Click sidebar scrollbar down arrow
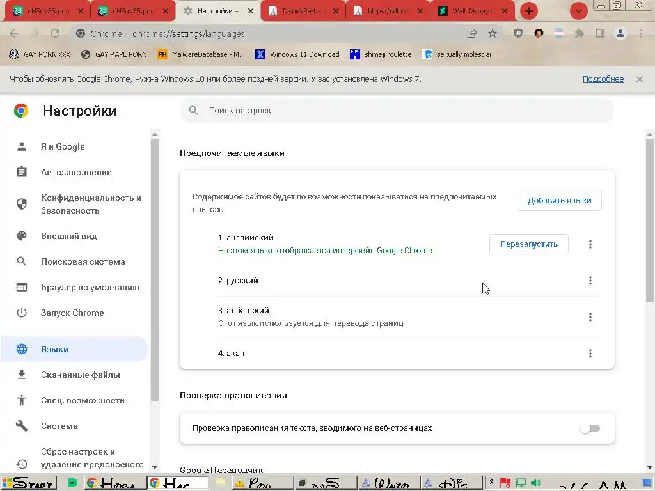The width and height of the screenshot is (655, 491). (155, 467)
